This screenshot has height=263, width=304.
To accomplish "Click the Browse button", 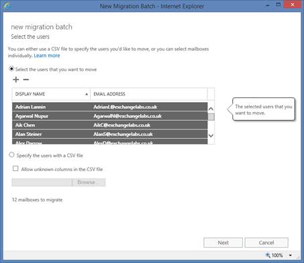I will [x=89, y=182].
